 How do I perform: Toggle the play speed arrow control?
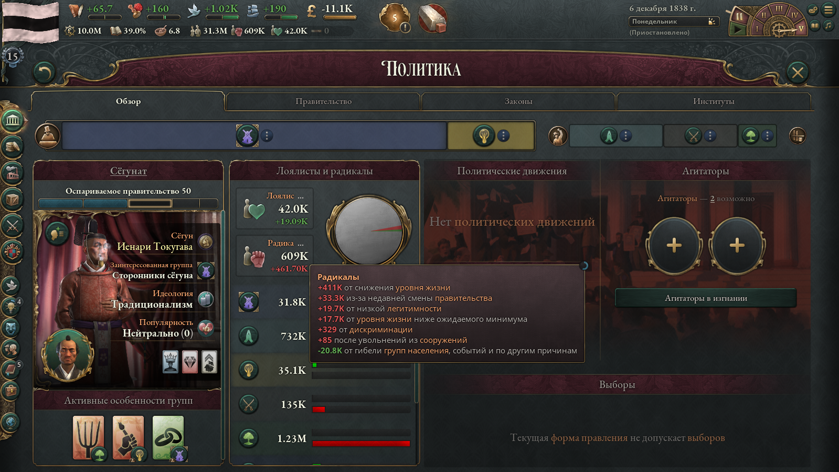tap(738, 29)
